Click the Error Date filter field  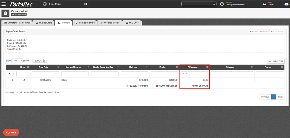pos(45,74)
